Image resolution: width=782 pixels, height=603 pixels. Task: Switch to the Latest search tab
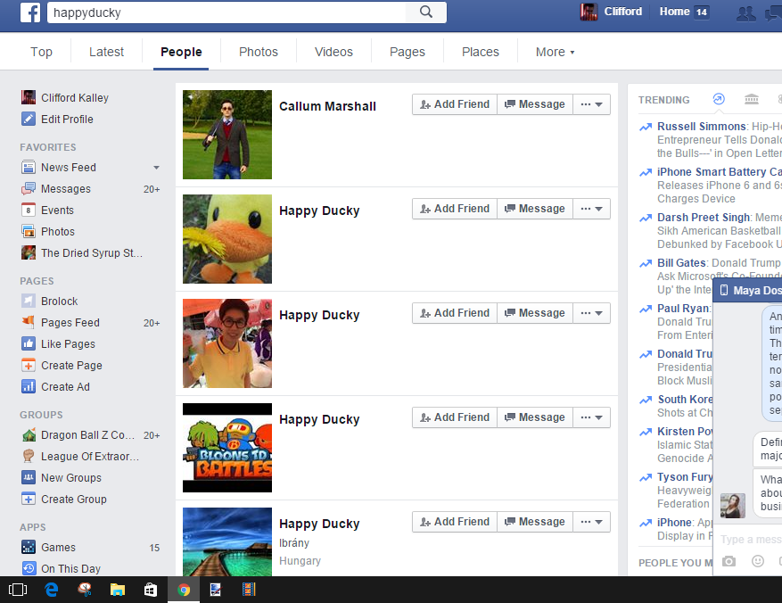click(106, 52)
